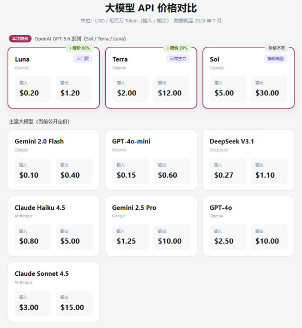Click the 本次降价 badge

pos(20,39)
